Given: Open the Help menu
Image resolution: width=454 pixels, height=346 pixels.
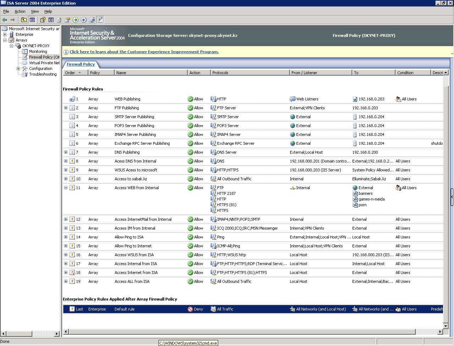Looking at the screenshot, I should point(48,11).
